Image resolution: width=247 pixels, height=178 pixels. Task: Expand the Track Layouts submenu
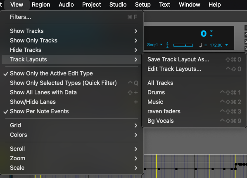71,59
